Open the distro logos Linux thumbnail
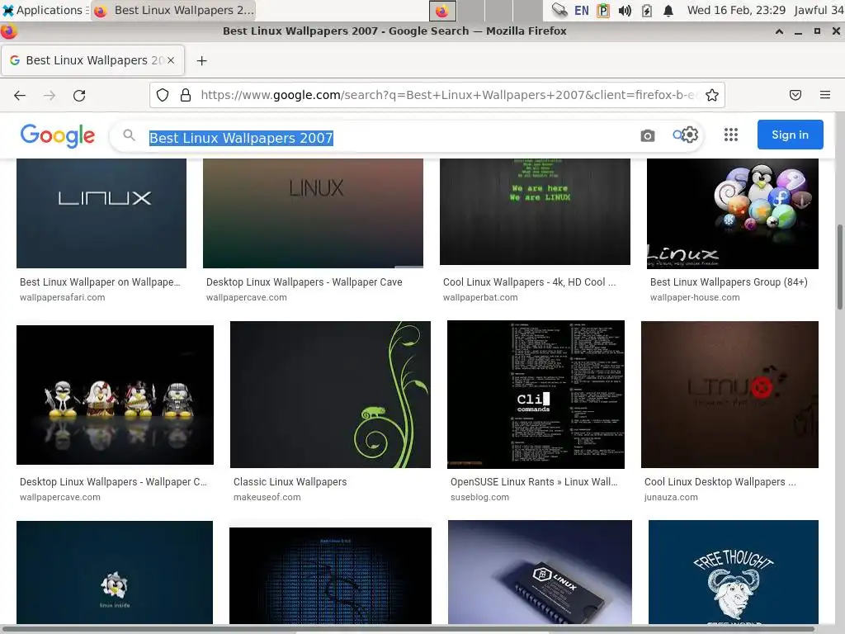 [x=733, y=214]
